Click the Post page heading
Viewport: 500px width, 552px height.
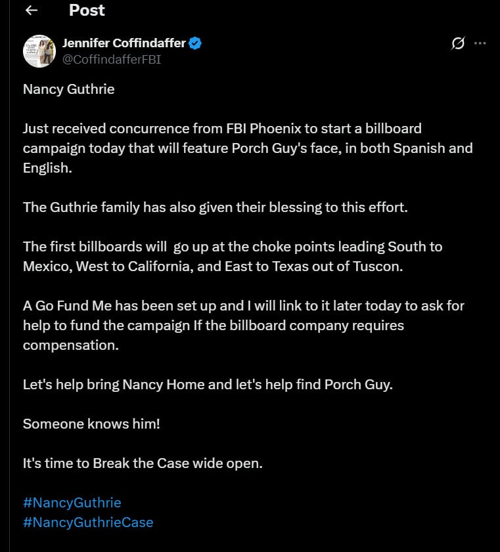tap(87, 11)
